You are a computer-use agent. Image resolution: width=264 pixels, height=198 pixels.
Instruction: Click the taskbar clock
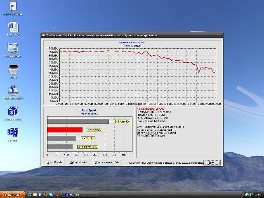click(x=258, y=195)
